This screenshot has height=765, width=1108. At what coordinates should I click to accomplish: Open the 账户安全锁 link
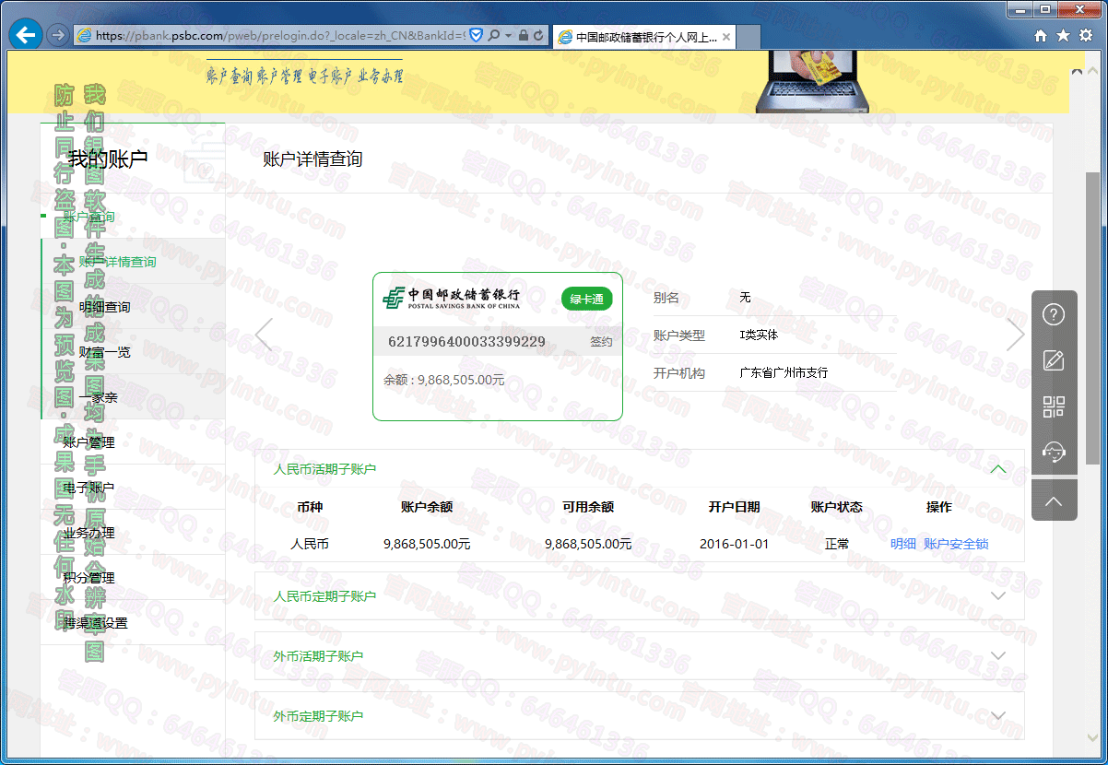point(956,544)
